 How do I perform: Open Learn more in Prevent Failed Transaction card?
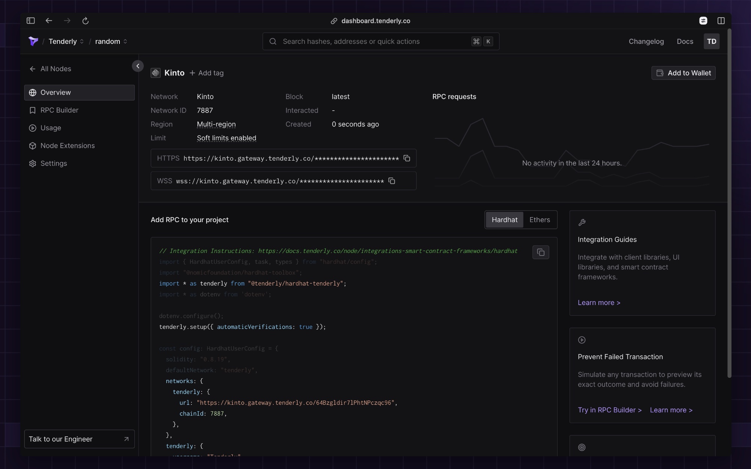coord(671,410)
